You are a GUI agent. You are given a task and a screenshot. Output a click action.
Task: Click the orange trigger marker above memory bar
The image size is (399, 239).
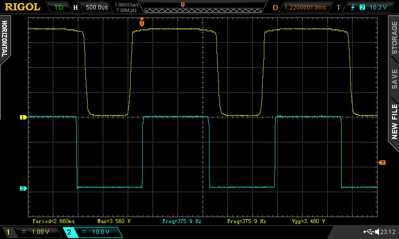coord(183,5)
